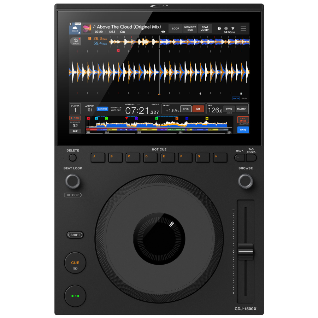
Task: Open VINYL SPEED adjust setting
Action: point(243,120)
